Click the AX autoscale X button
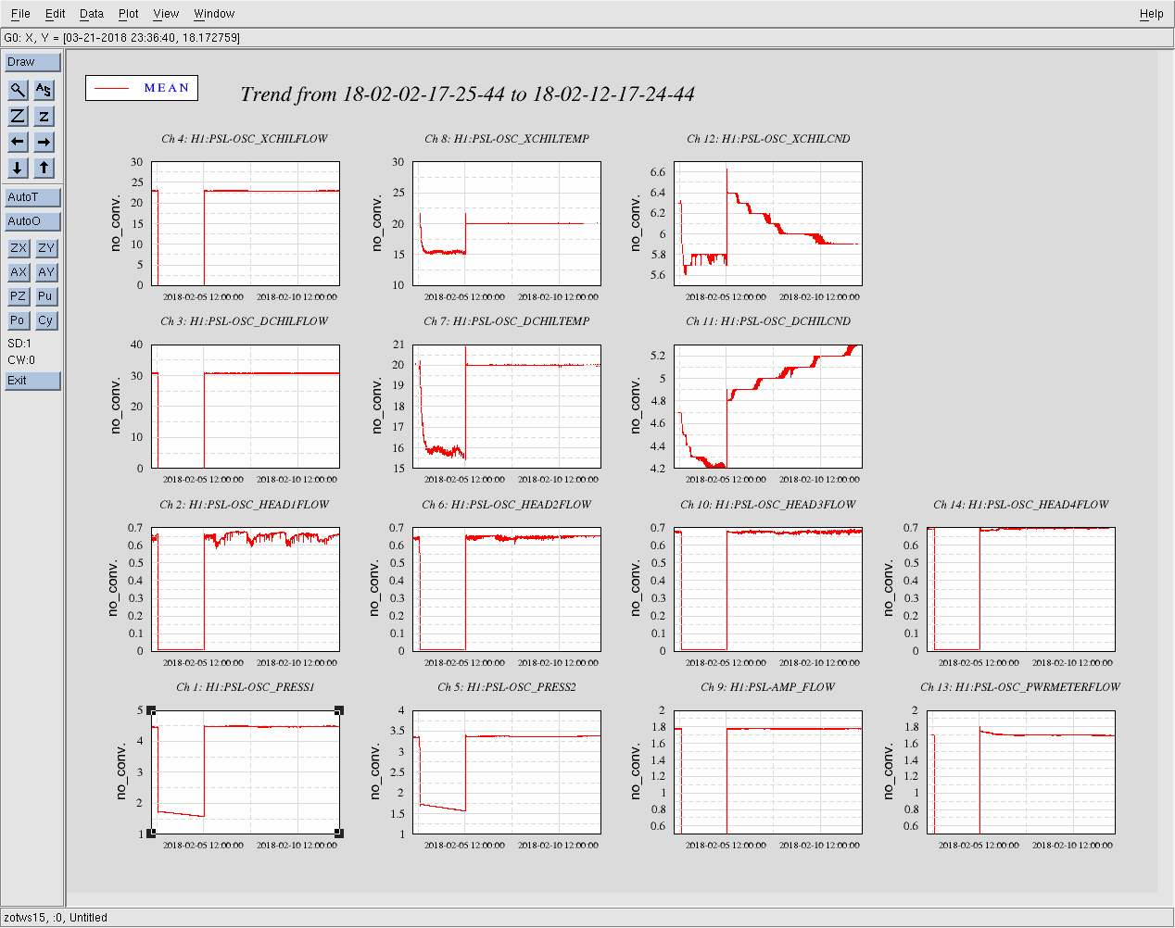 pos(18,272)
